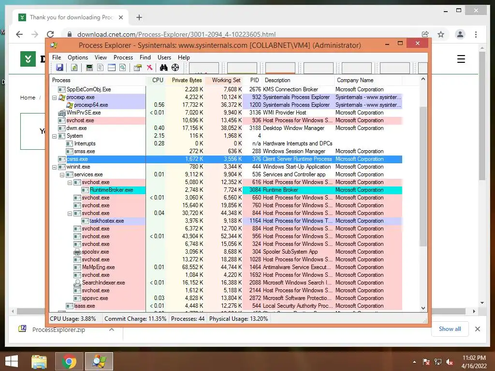Viewport: 495px width, 371px height.
Task: Click the Save toolbar icon in Process Explorer
Action: point(59,68)
